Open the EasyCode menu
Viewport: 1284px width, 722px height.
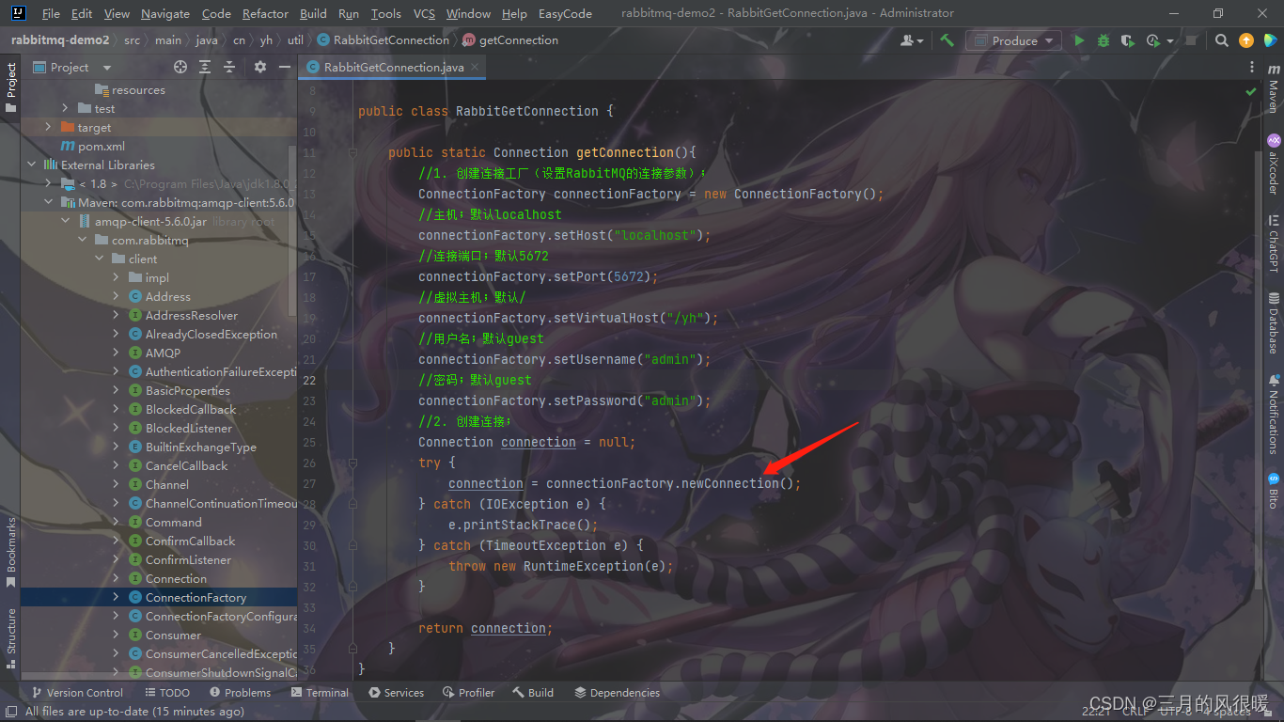point(565,13)
